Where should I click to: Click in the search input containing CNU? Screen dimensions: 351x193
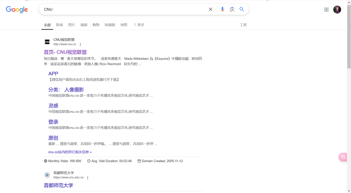tap(124, 9)
